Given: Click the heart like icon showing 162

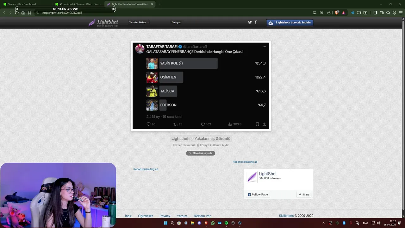Looking at the screenshot, I should pos(203,124).
